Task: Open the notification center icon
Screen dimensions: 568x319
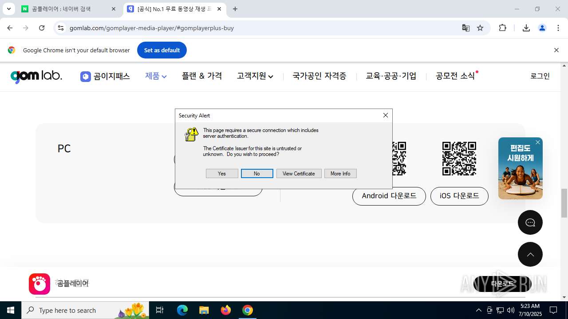Action: point(553,310)
